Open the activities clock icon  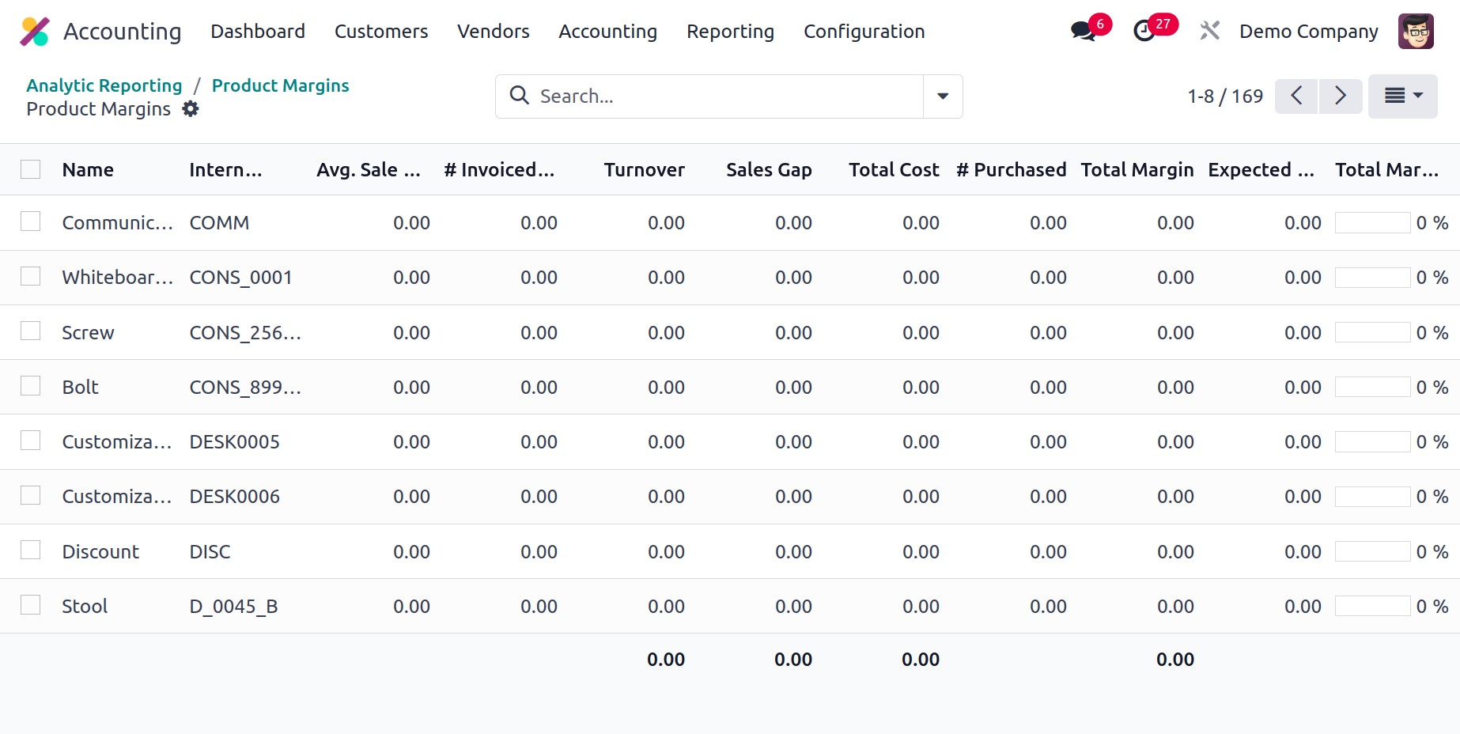1144,32
